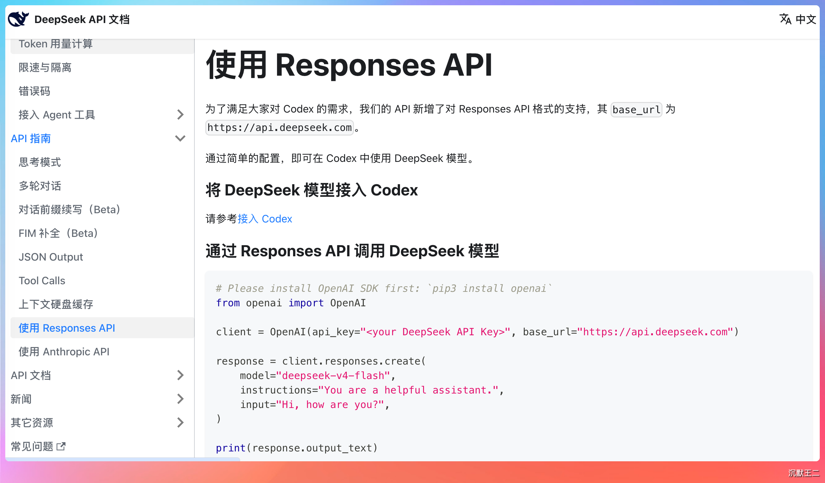Click the print(response.output_text) line
This screenshot has width=825, height=483.
(x=297, y=448)
